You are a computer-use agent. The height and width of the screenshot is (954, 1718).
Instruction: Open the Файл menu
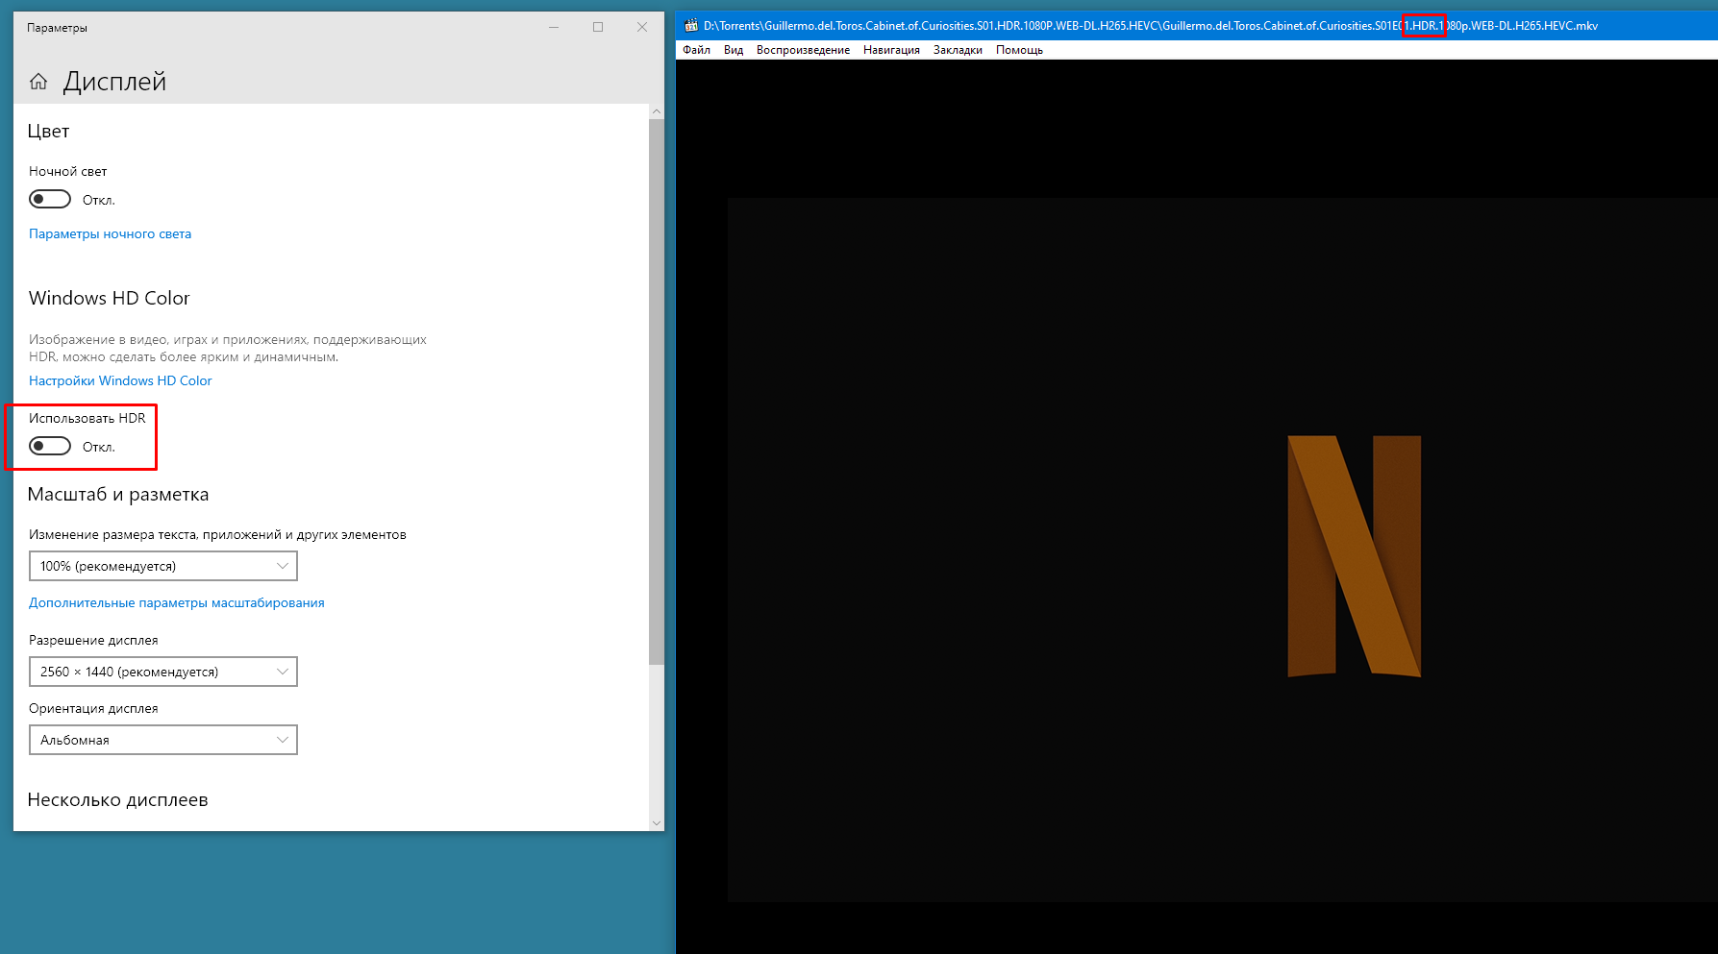tap(696, 50)
